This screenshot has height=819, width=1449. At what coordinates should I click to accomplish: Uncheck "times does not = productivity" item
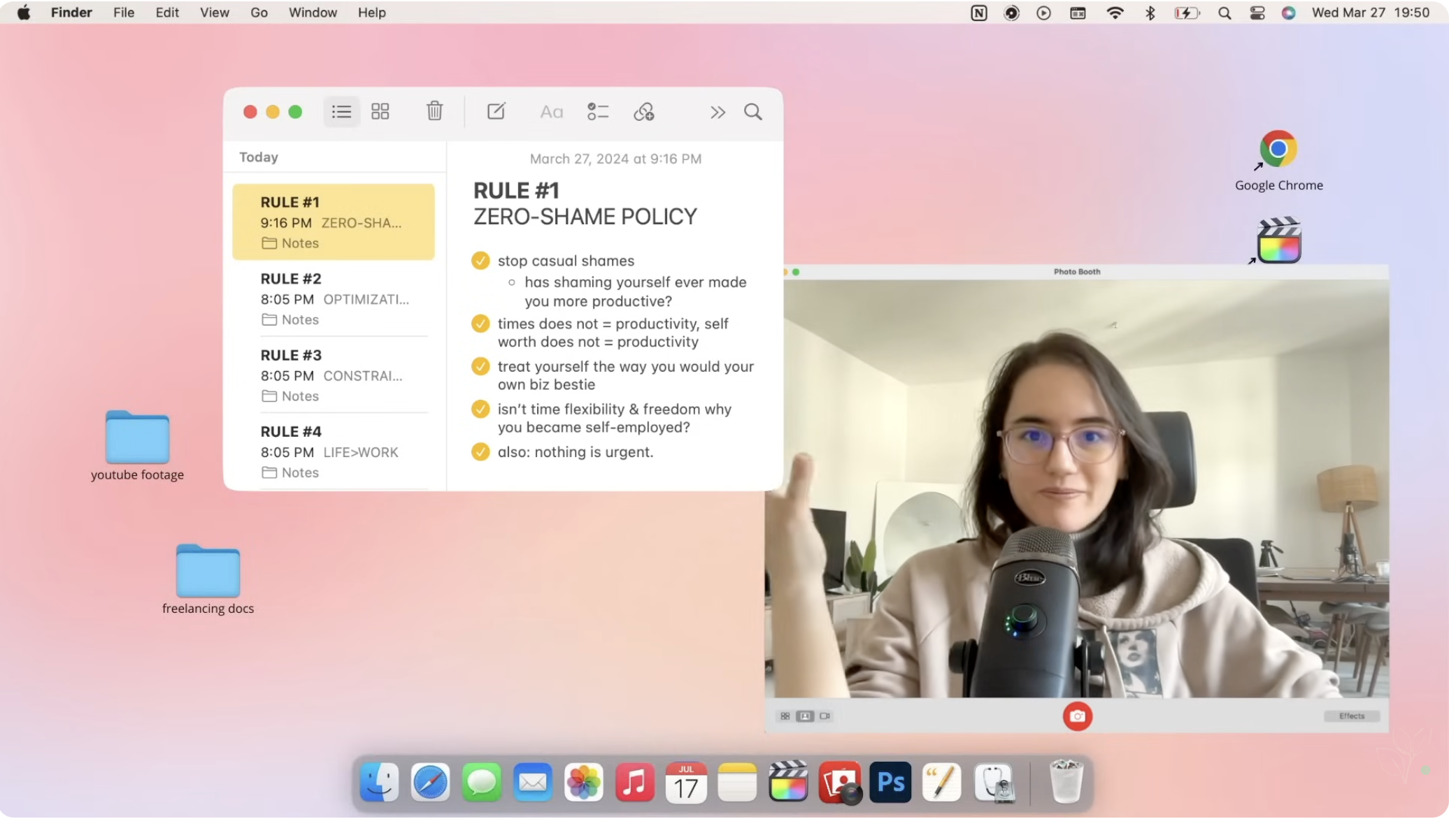(x=480, y=324)
